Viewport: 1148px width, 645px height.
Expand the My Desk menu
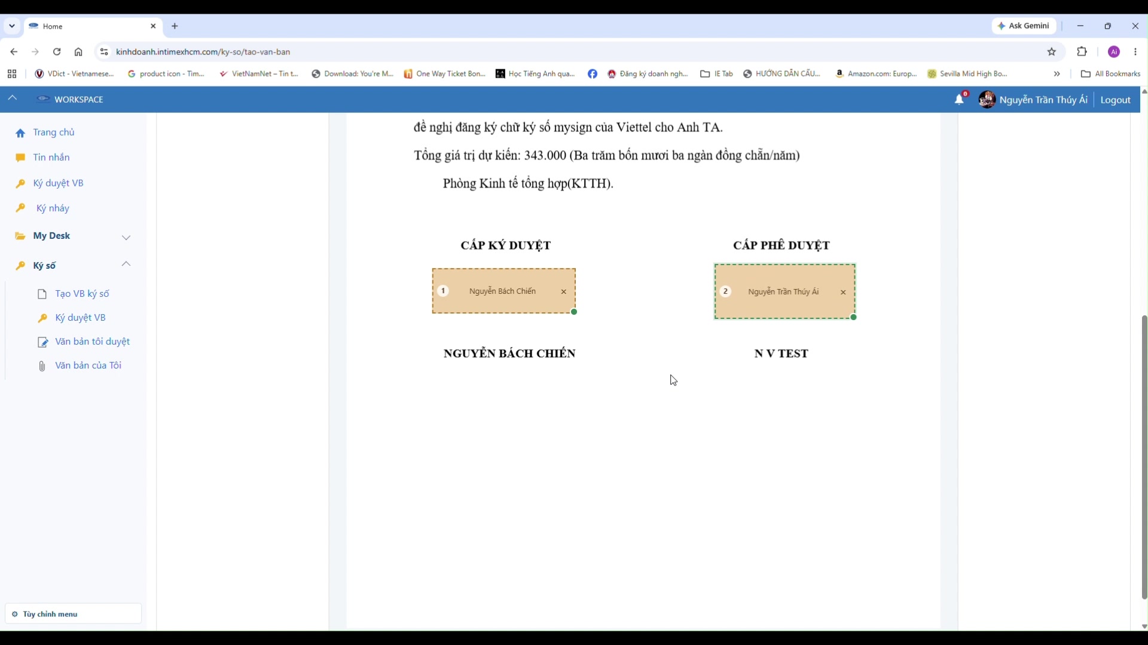[x=126, y=237]
